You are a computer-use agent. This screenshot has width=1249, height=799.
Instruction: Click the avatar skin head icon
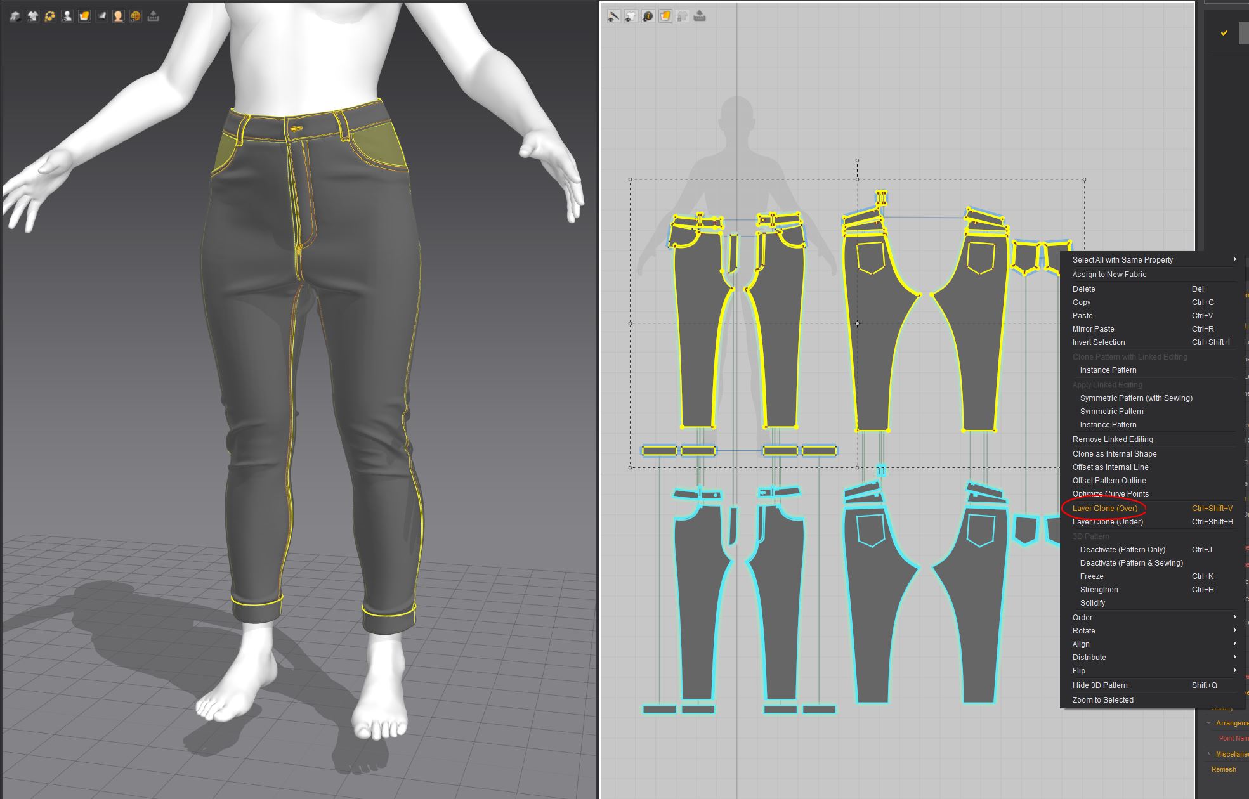119,16
